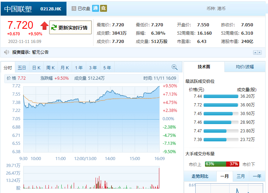Click the 最活跃成交价位 heading

[x=200, y=81]
